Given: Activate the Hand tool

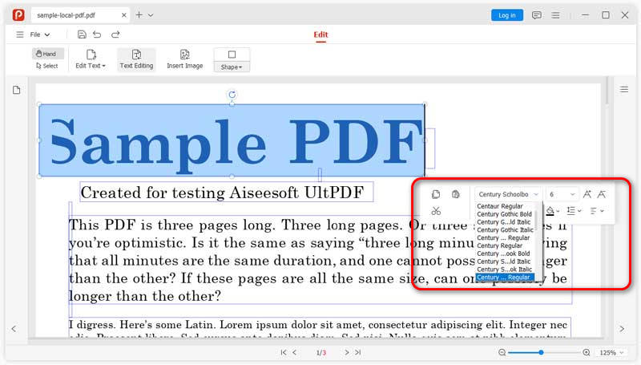Looking at the screenshot, I should coord(48,54).
